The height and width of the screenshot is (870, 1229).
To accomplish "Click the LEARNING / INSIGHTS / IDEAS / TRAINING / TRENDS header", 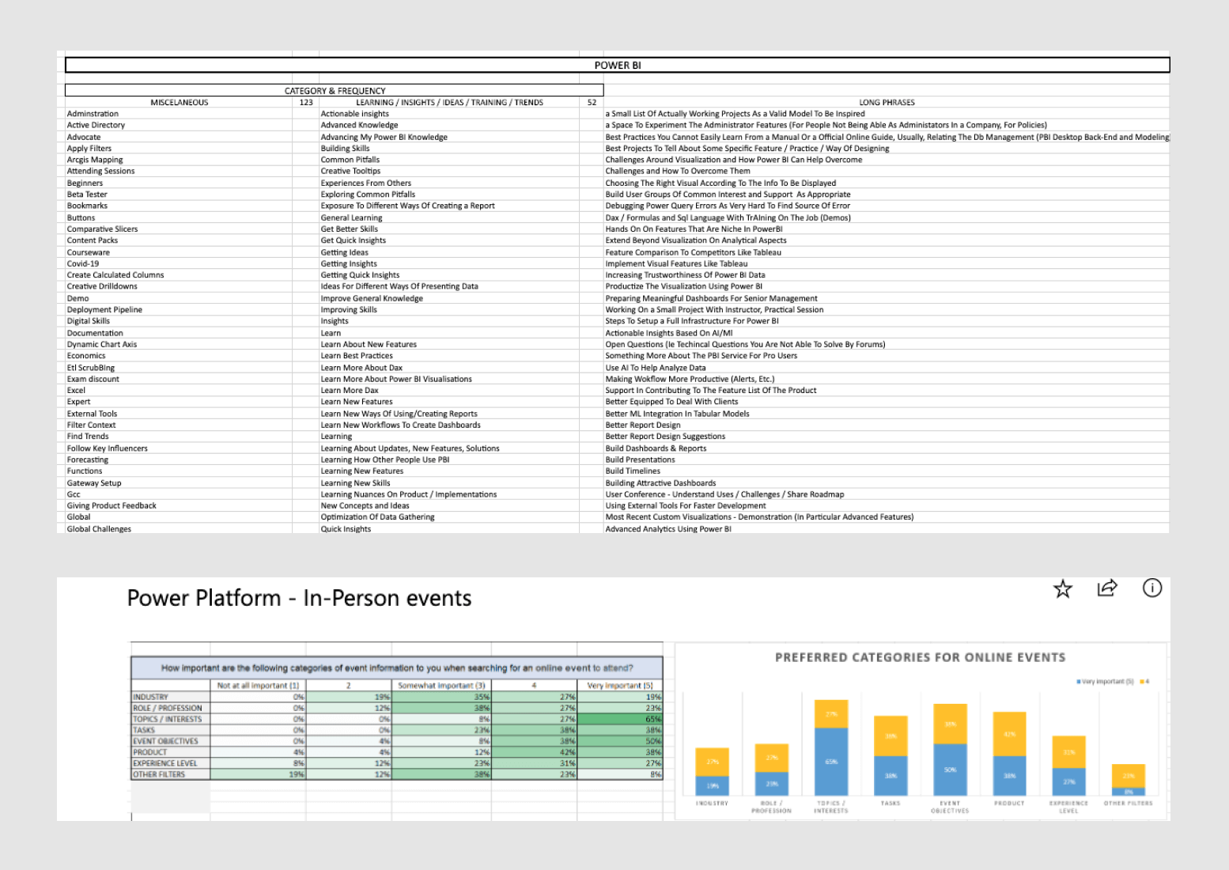I will [449, 102].
